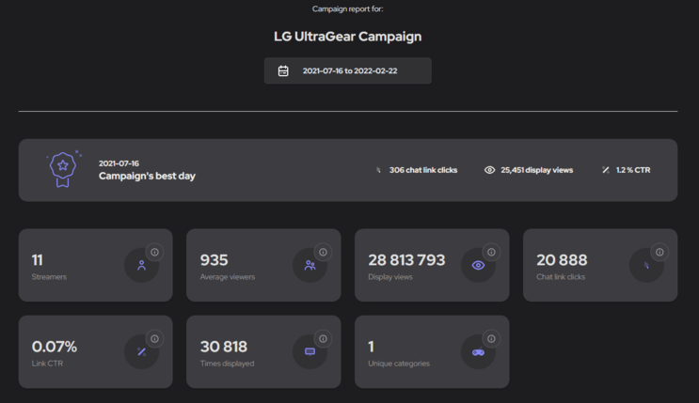The width and height of the screenshot is (699, 403).
Task: Click the 'Times displayed' label
Action: pos(227,364)
